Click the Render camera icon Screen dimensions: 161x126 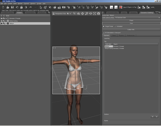point(64,7)
